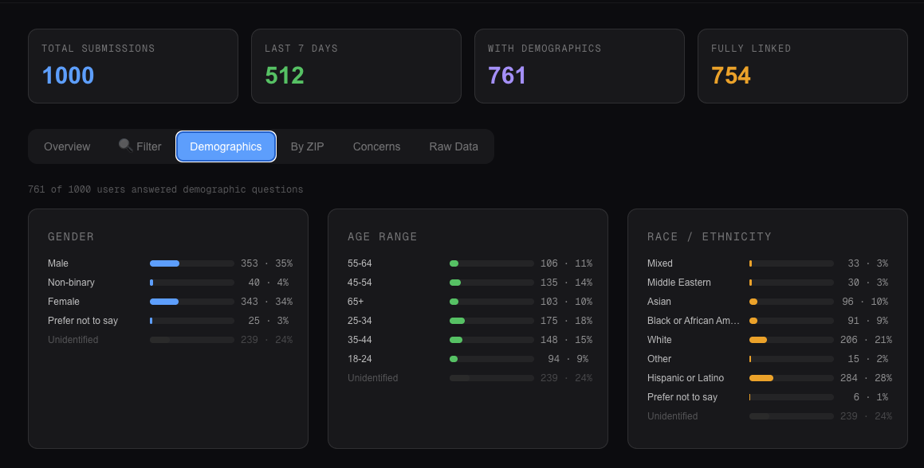
Task: Click the '343 · 34%' Female value
Action: click(x=266, y=302)
